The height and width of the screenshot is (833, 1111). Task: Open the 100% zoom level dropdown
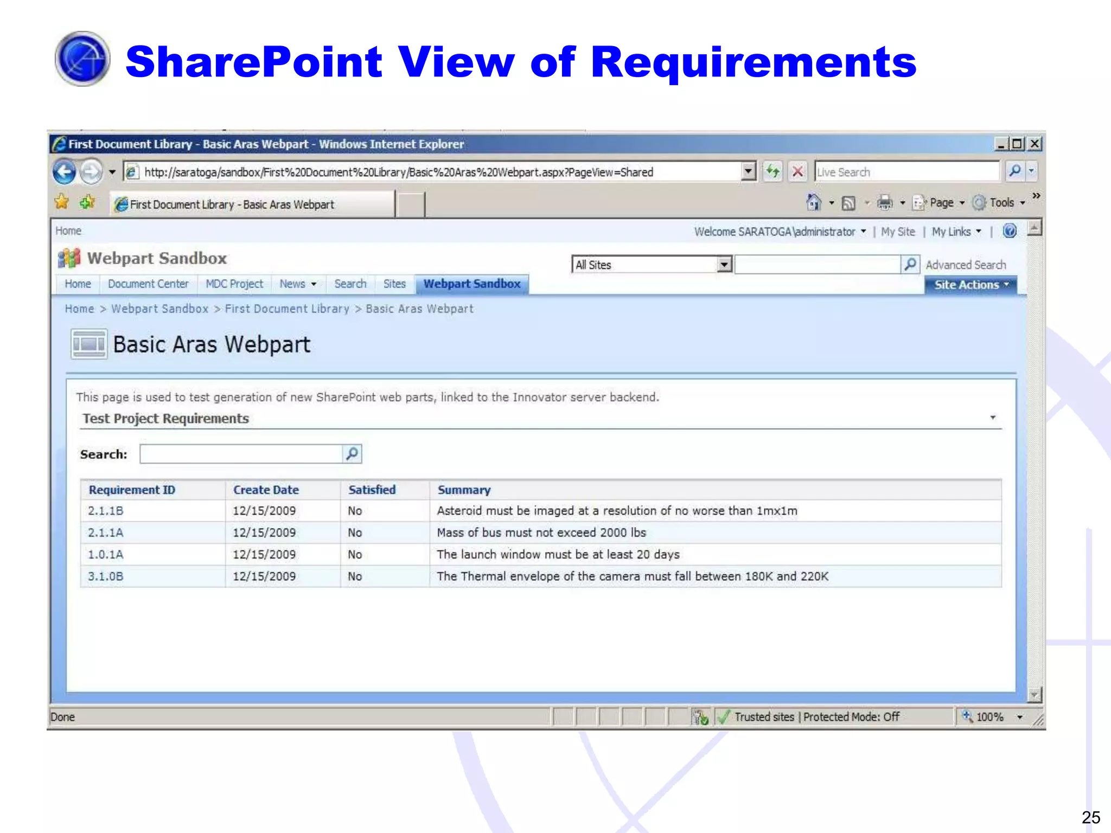coord(1020,717)
